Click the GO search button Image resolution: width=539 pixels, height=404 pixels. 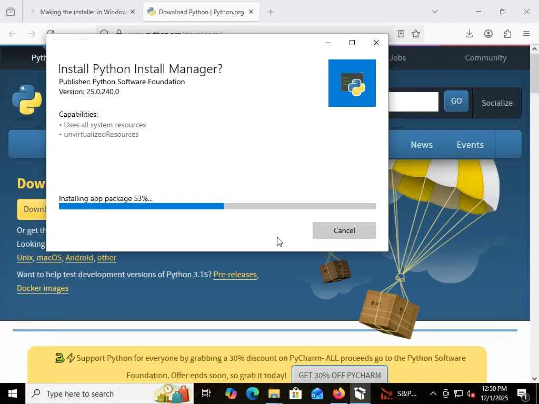tap(456, 101)
